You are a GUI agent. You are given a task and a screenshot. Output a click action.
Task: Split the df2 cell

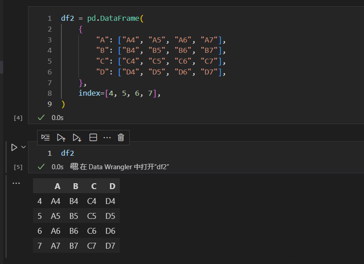point(93,137)
